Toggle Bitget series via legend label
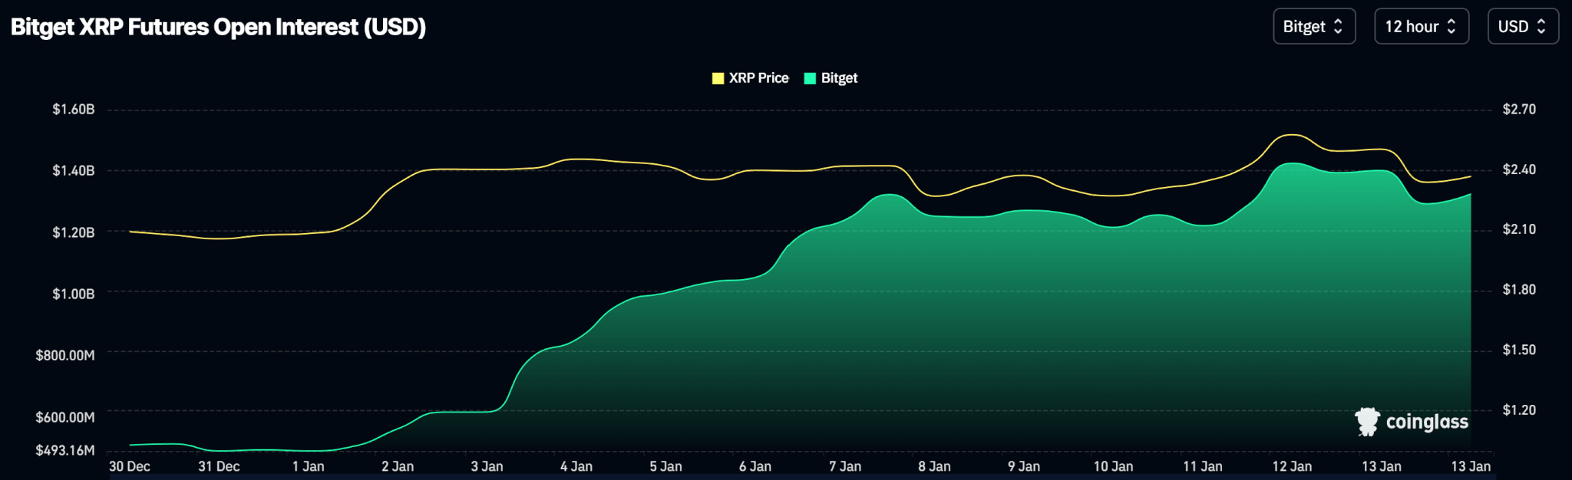1572x480 pixels. point(839,78)
